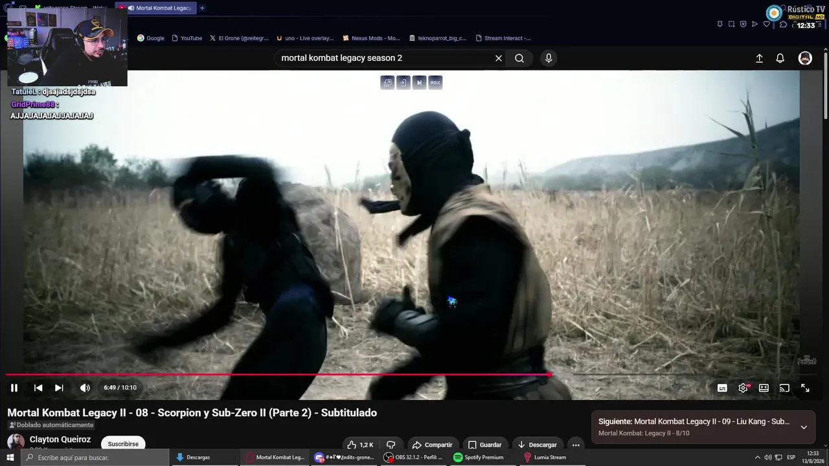Open video player settings gear
The height and width of the screenshot is (466, 829).
tap(743, 388)
